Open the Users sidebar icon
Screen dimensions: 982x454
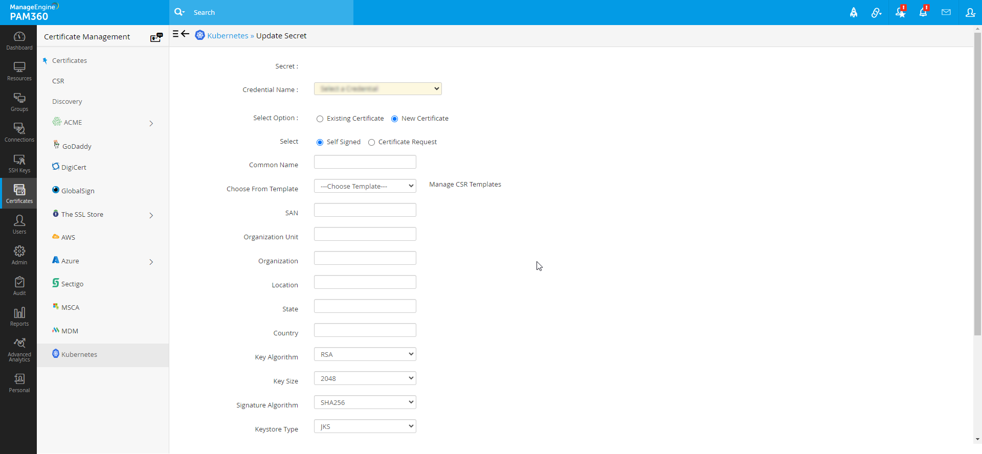click(x=19, y=224)
